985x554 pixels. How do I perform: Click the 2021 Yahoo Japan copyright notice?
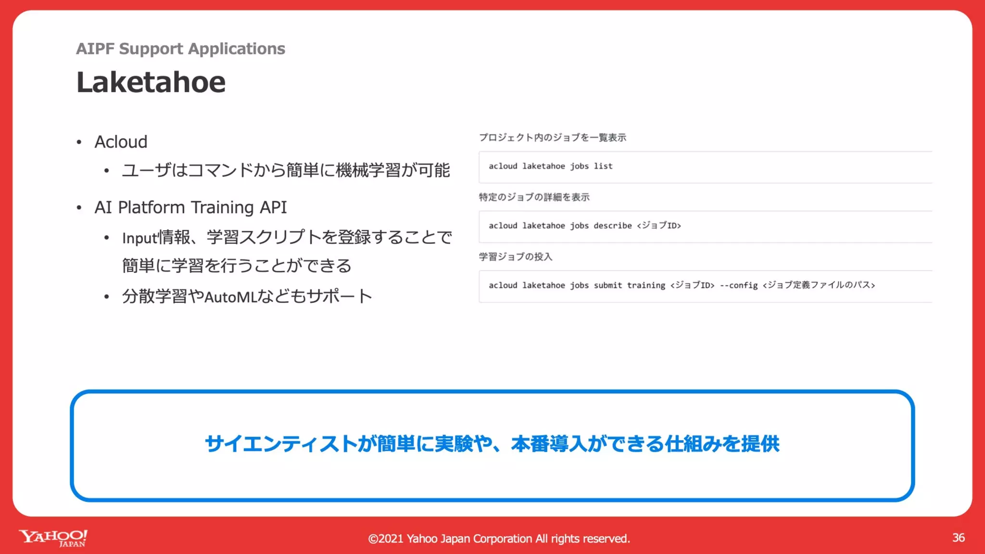point(499,539)
